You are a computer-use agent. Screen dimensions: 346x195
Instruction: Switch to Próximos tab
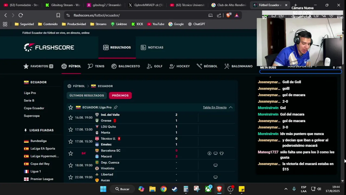click(120, 95)
